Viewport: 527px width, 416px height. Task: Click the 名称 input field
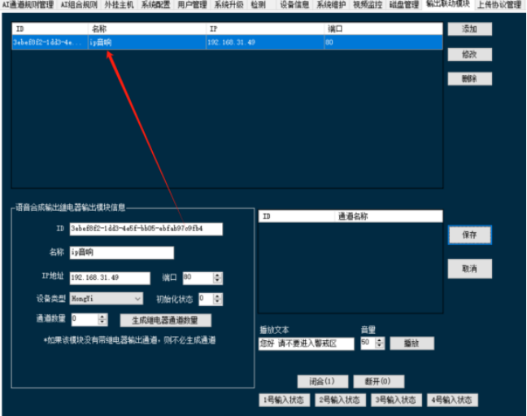click(x=122, y=252)
